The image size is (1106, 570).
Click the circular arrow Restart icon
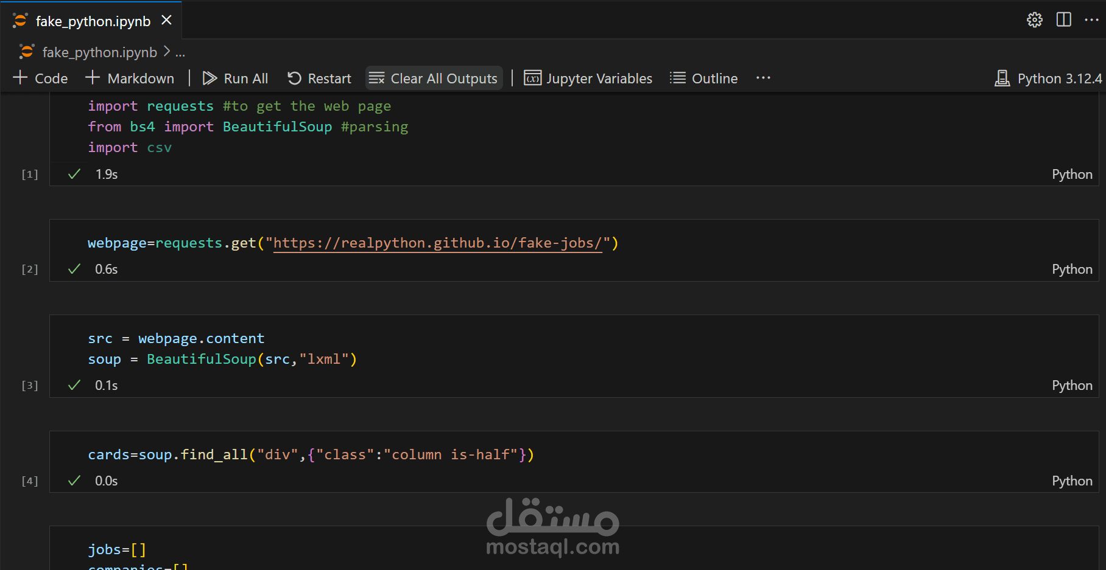[294, 78]
